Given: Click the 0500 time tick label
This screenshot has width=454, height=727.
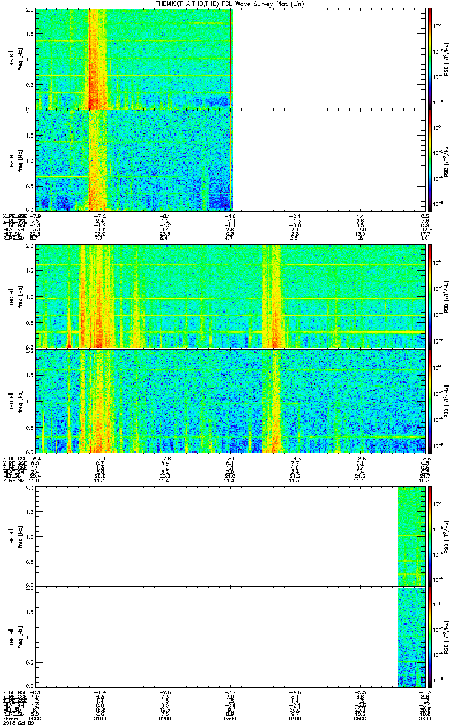Looking at the screenshot, I should pos(359,717).
